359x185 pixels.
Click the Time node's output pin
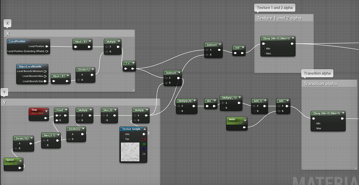(46, 118)
